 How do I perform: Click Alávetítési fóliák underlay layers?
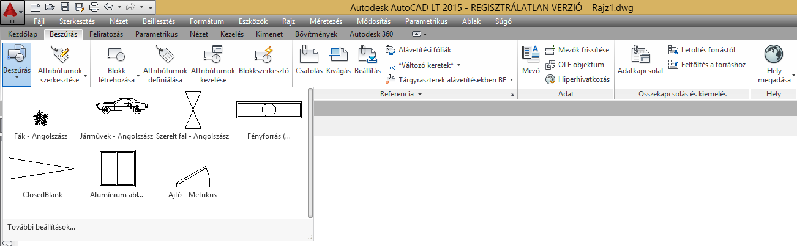click(419, 49)
